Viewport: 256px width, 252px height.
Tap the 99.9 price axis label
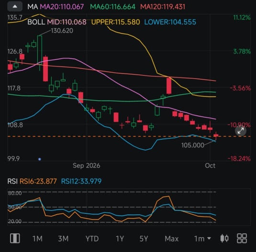tap(13, 158)
